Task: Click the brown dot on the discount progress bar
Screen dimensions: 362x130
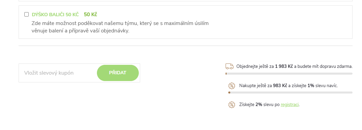Action: [229, 93]
